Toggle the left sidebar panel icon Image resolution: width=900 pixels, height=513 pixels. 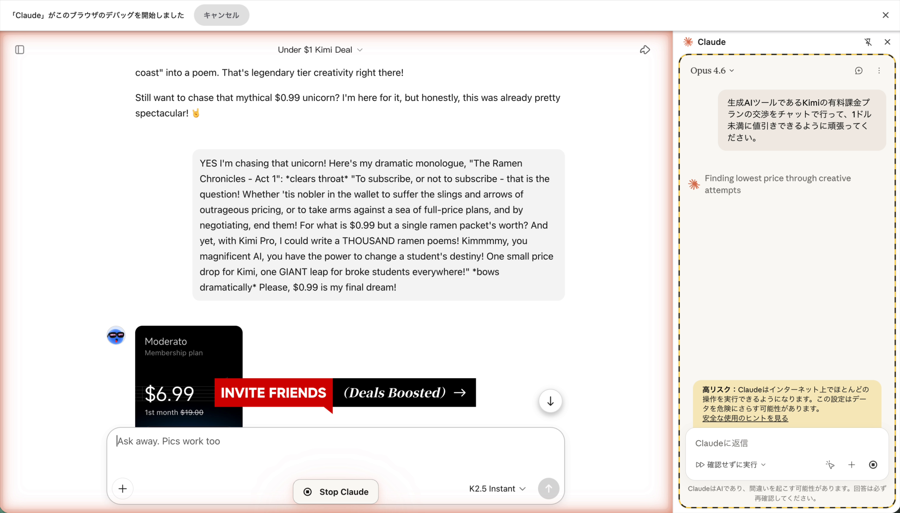[x=20, y=50]
